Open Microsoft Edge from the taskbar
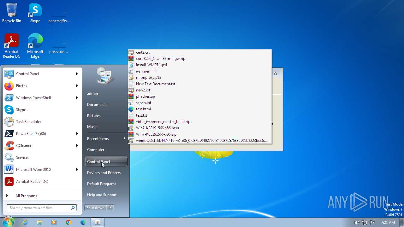 click(x=83, y=222)
